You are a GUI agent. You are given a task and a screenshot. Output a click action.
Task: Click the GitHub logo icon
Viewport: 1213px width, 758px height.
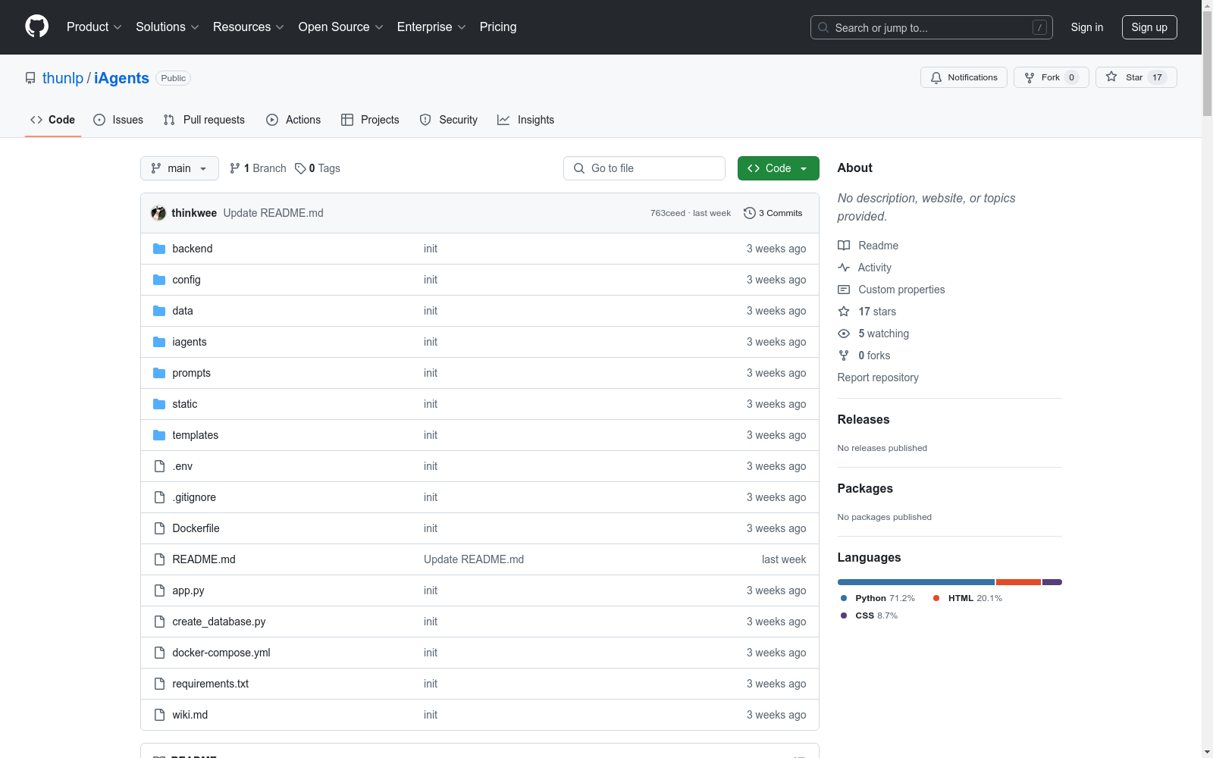[36, 27]
